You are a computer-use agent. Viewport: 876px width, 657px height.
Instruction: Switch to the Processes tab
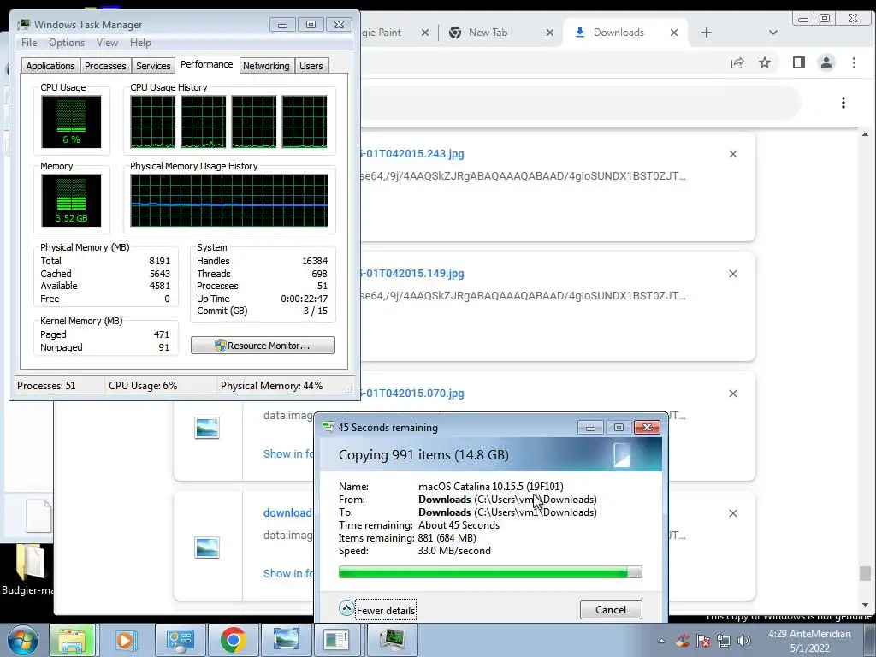coord(105,66)
